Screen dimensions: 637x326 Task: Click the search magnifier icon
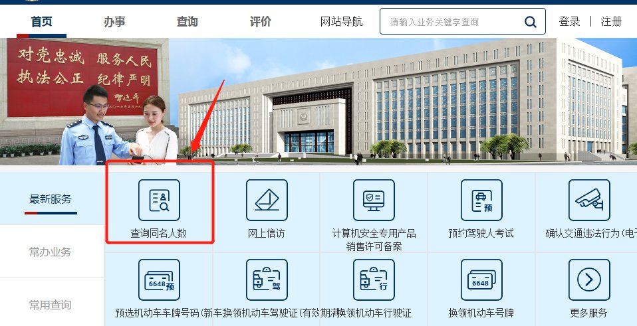(530, 22)
